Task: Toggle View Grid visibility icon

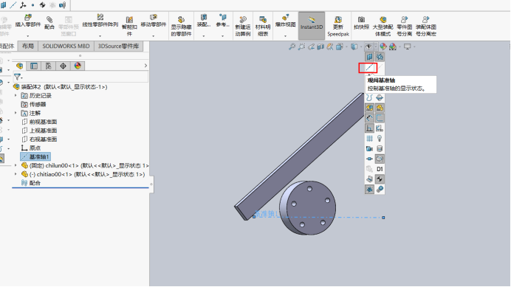Action: (369, 139)
